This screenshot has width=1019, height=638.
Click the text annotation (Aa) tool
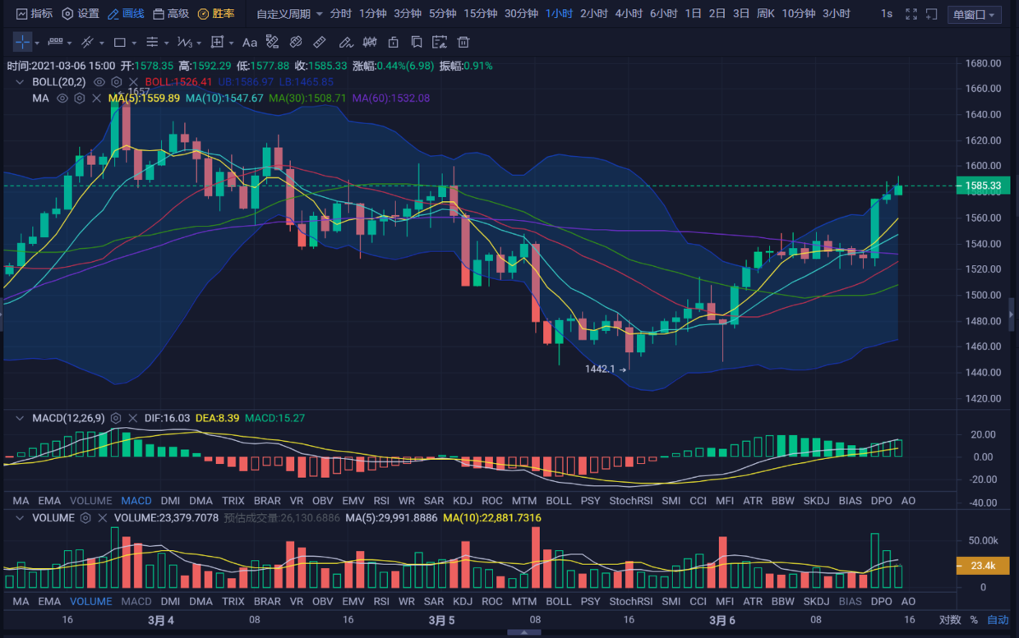click(x=249, y=42)
